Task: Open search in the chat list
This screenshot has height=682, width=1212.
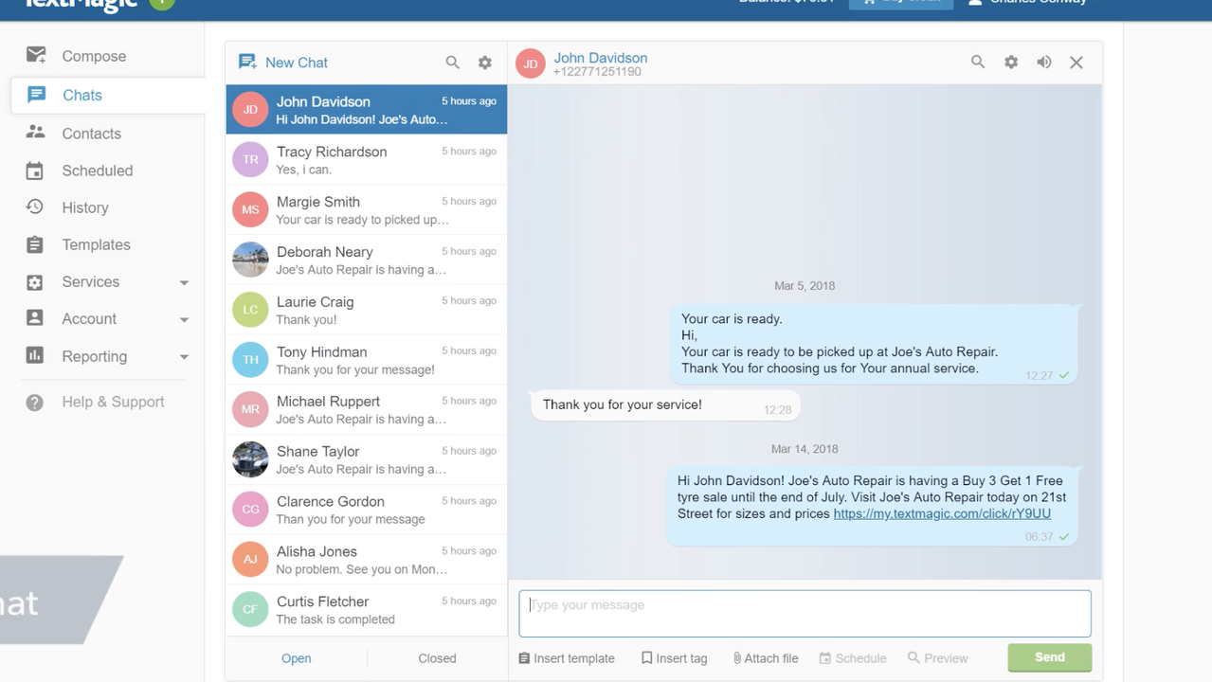Action: click(452, 62)
